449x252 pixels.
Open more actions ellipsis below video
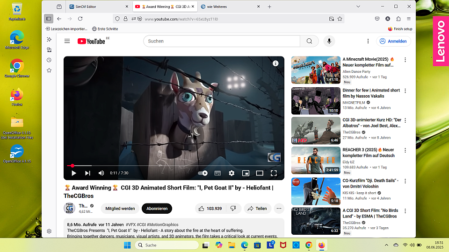pos(279,209)
